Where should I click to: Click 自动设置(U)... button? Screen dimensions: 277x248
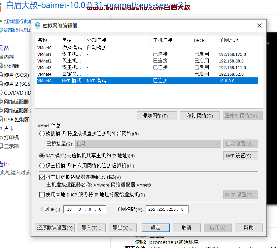(x=241, y=144)
